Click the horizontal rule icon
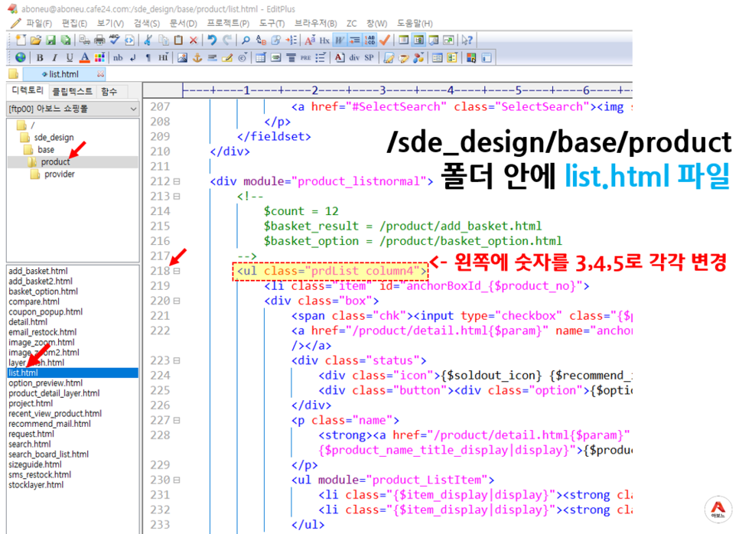739x534 pixels. [x=213, y=57]
